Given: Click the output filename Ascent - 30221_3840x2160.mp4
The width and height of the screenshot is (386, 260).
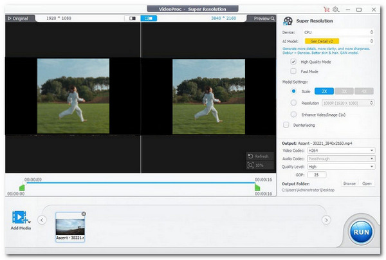Looking at the screenshot, I should point(325,144).
